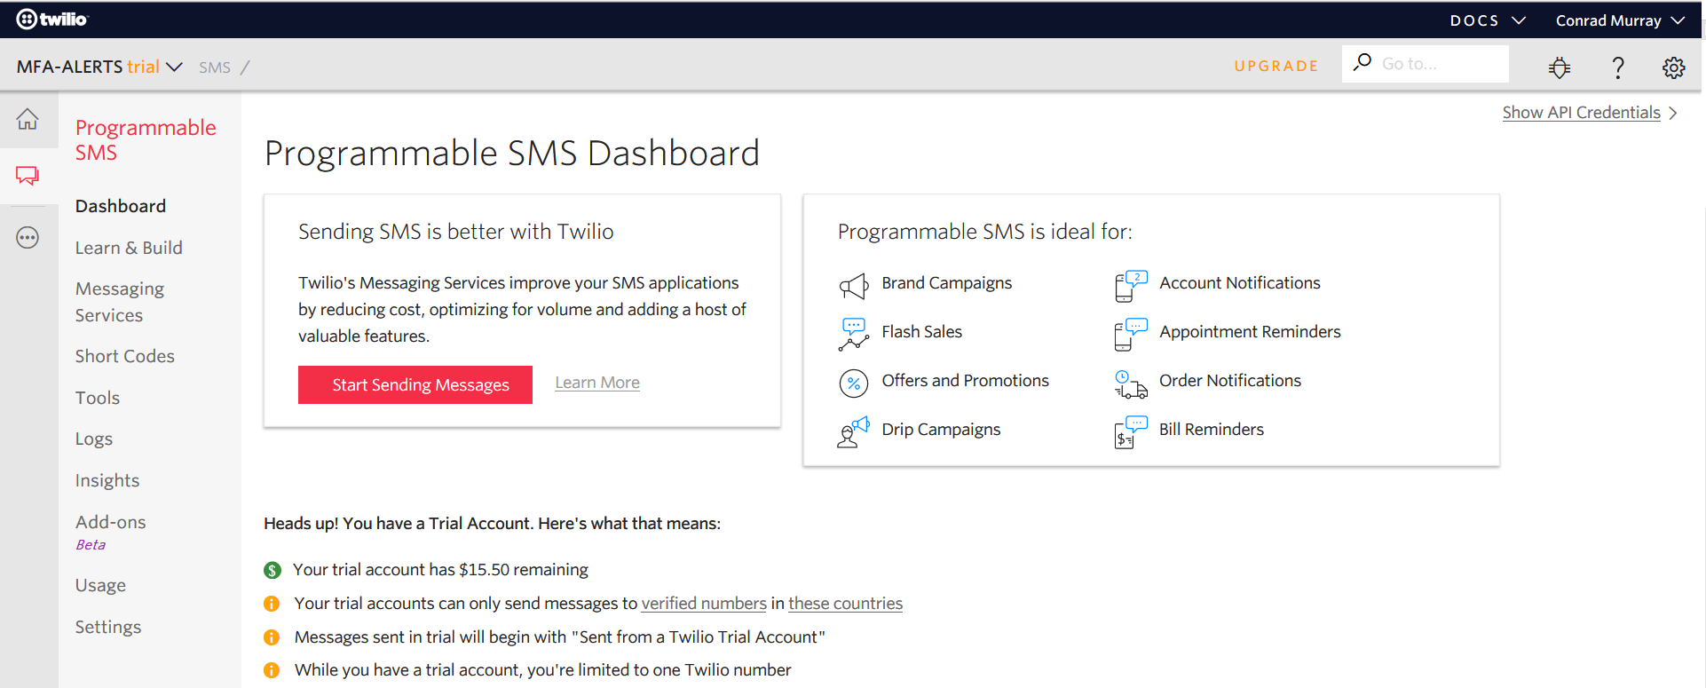Open the debugger bug icon
Screen dimensions: 1706x688
coord(1560,67)
